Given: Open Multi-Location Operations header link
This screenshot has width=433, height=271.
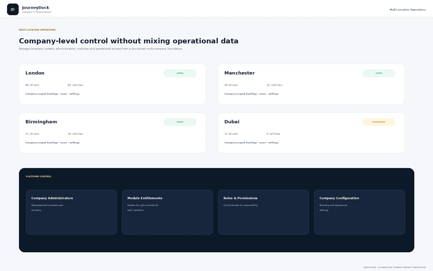Looking at the screenshot, I should (407, 10).
